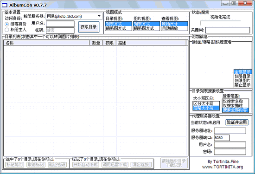Viewport: 255px width, 174px height.
Task: Select 仅限图片 in the quick view list
Action: (242, 81)
